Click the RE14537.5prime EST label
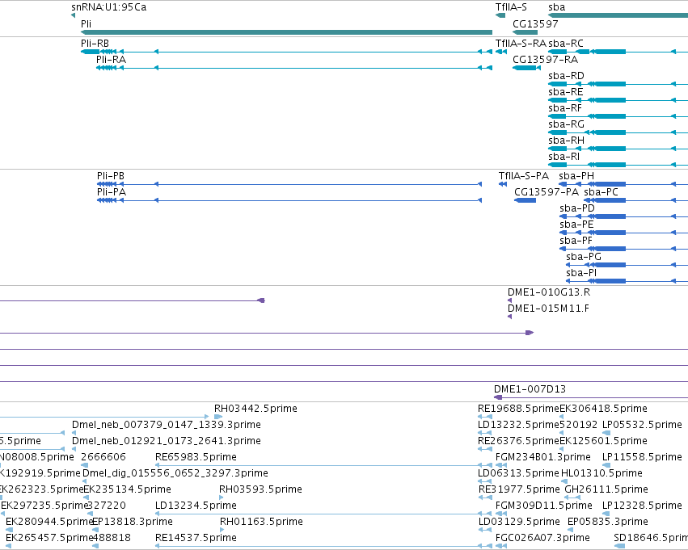 (x=196, y=538)
